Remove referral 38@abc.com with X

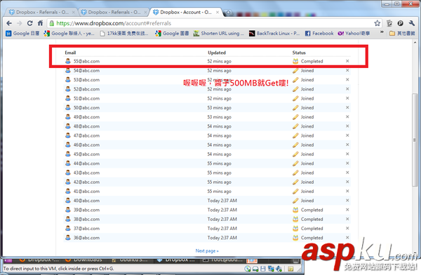coord(347,219)
